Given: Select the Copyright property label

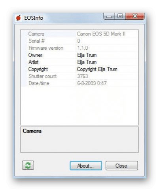Looking at the screenshot, I should point(38,69).
